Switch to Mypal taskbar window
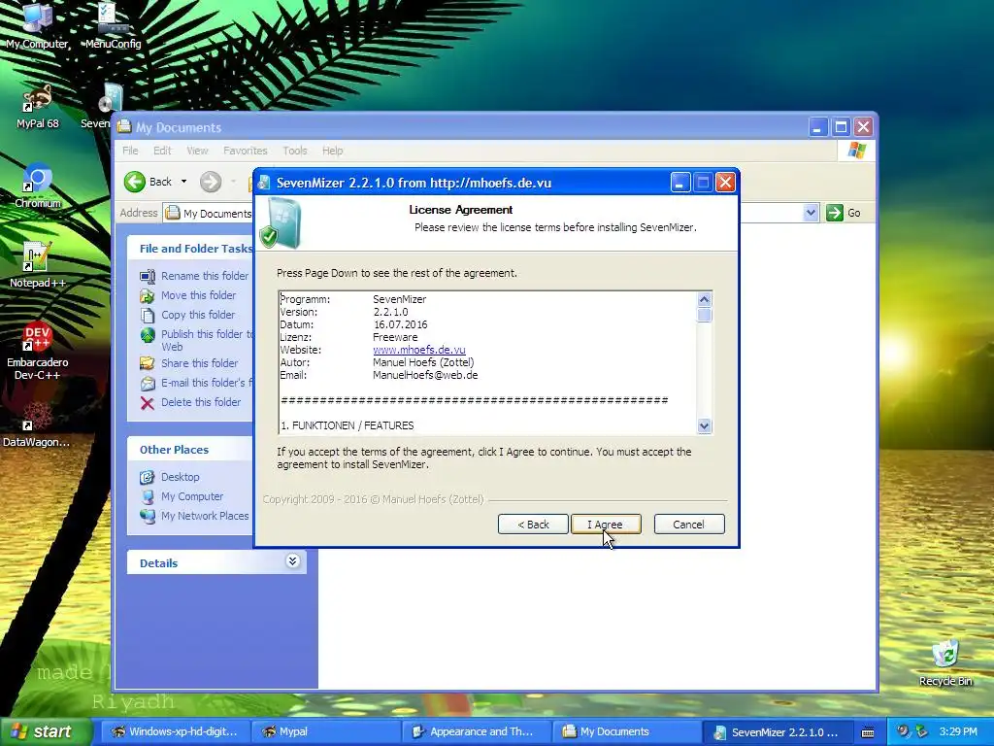Screen dimensions: 994x746 (326, 731)
